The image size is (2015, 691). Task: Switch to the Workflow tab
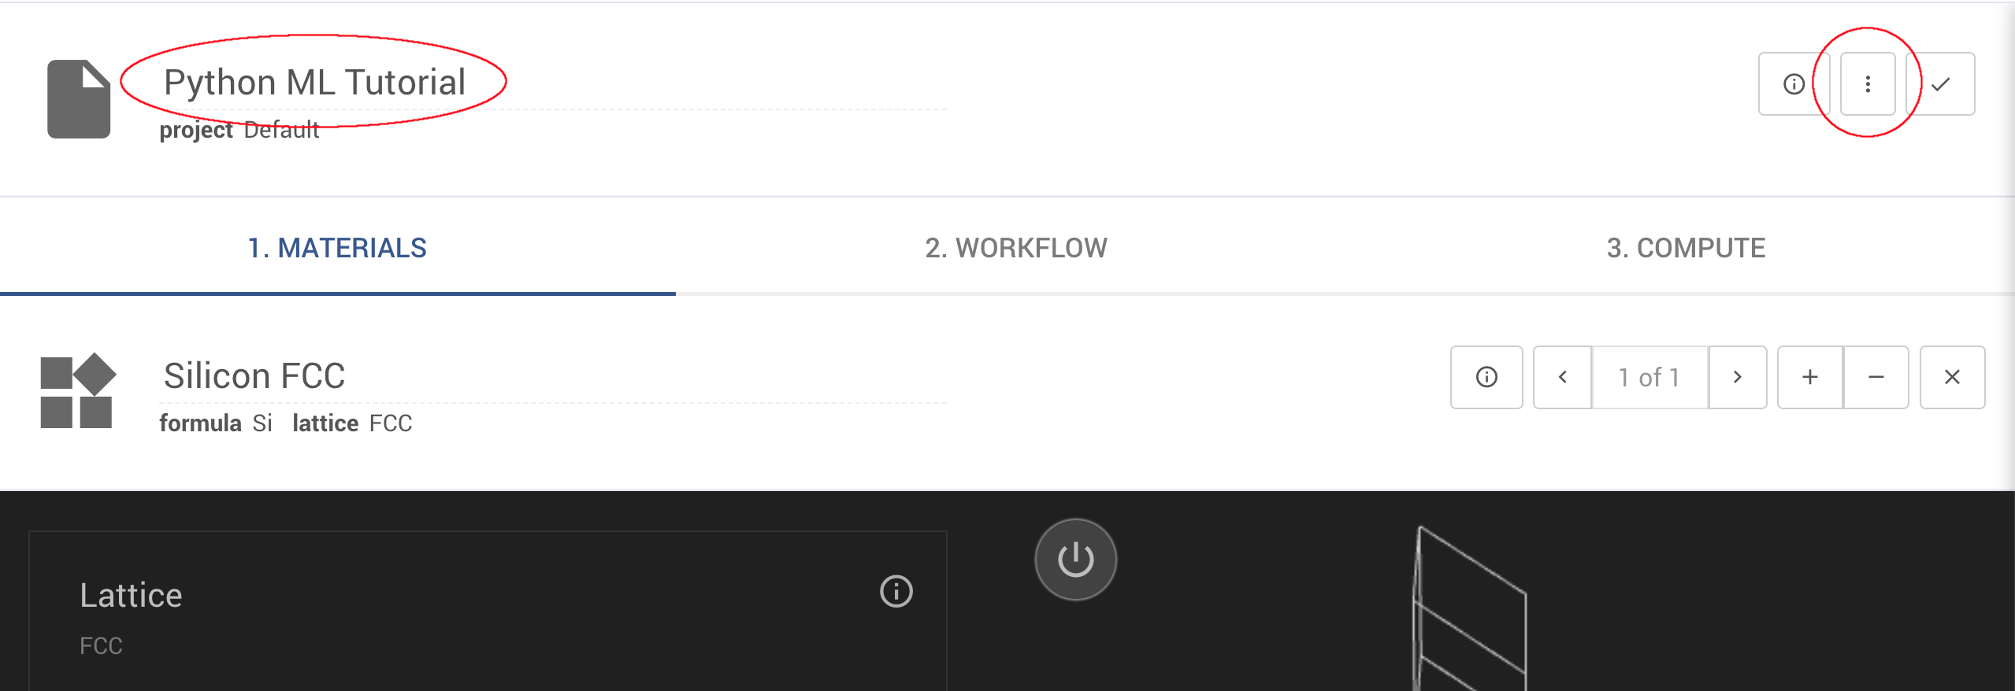(x=1015, y=248)
